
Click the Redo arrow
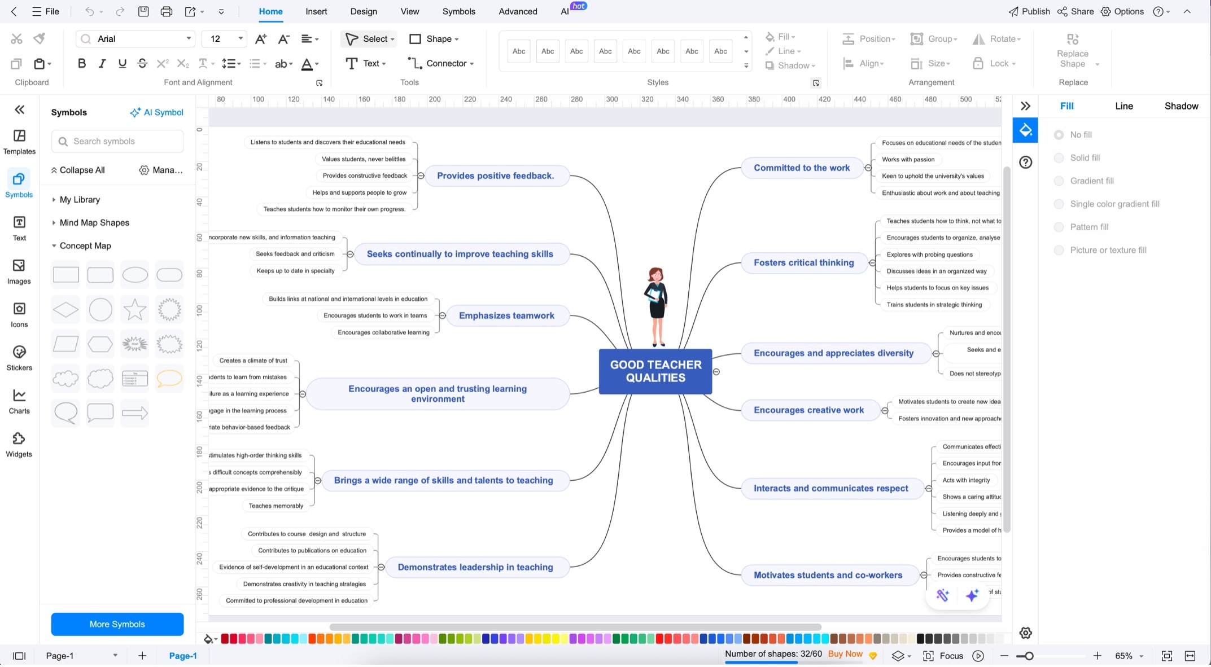[x=120, y=11]
